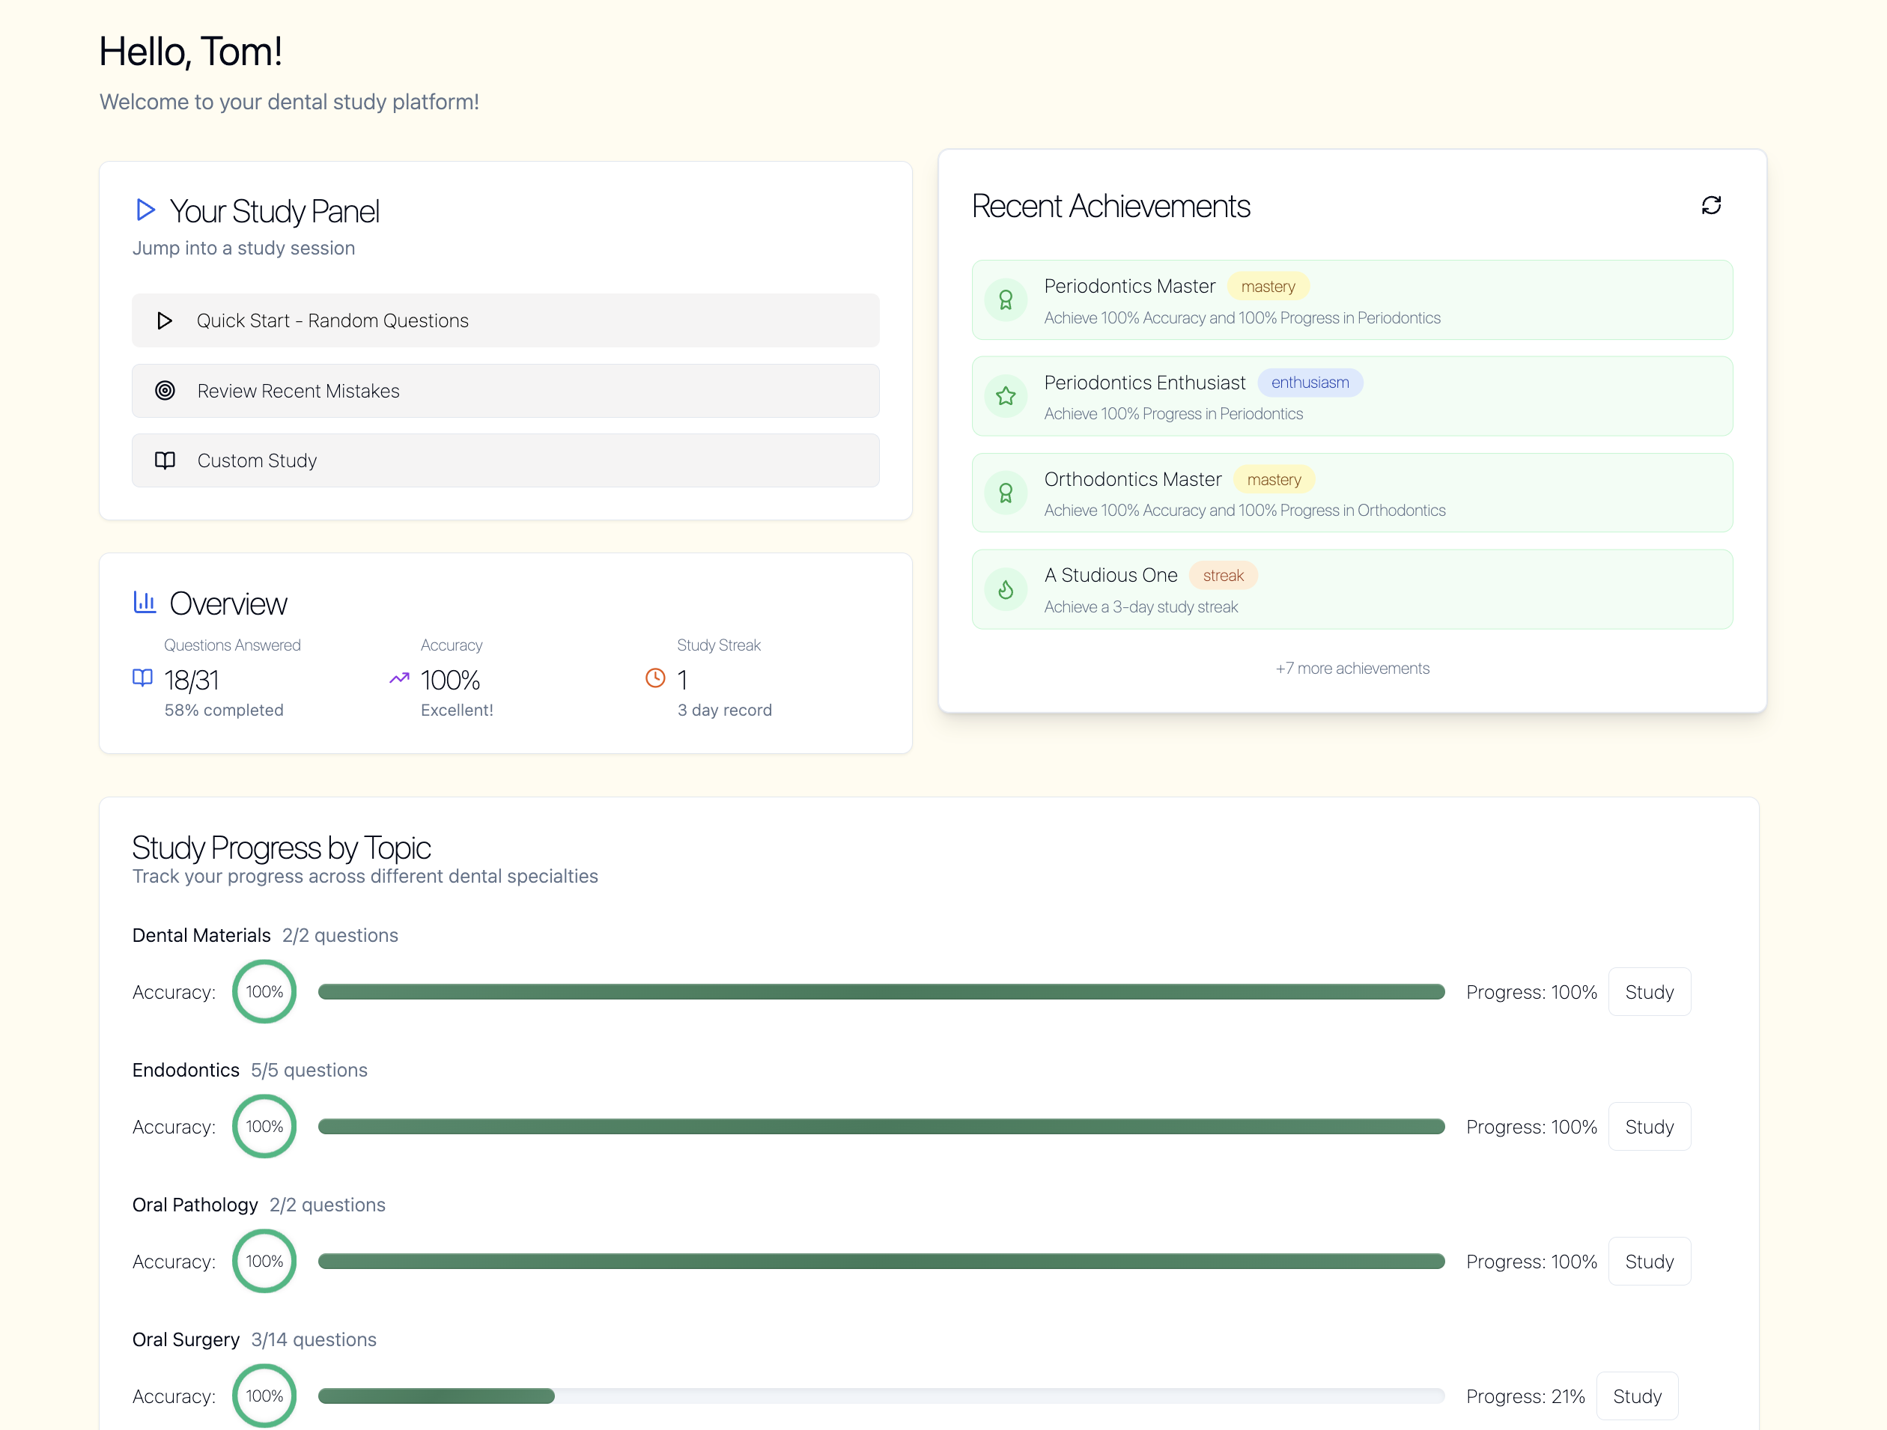Image resolution: width=1887 pixels, height=1430 pixels.
Task: Click the Oral Surgery accuracy circle
Action: 264,1396
